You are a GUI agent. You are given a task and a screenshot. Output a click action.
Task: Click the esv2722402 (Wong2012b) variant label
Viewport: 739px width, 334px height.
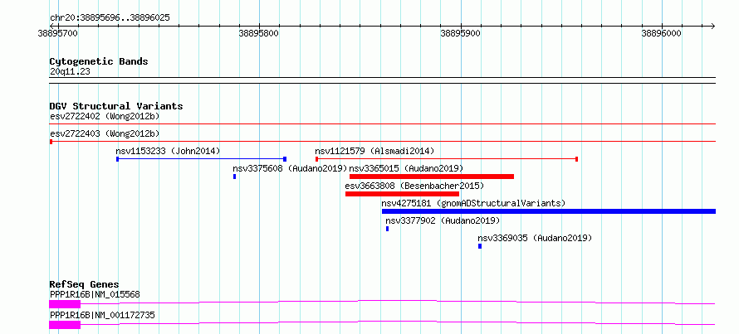105,116
